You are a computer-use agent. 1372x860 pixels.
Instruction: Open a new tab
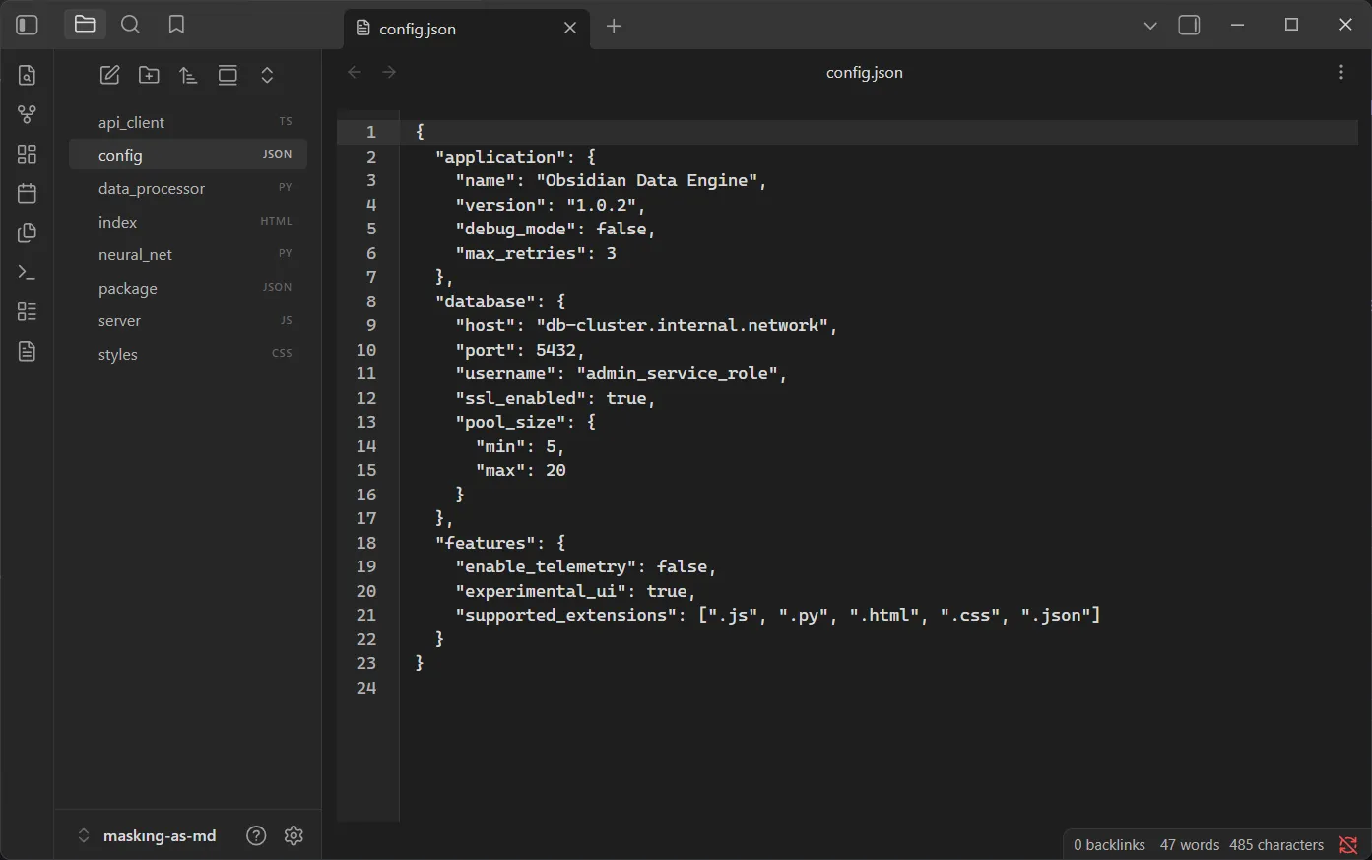point(614,26)
